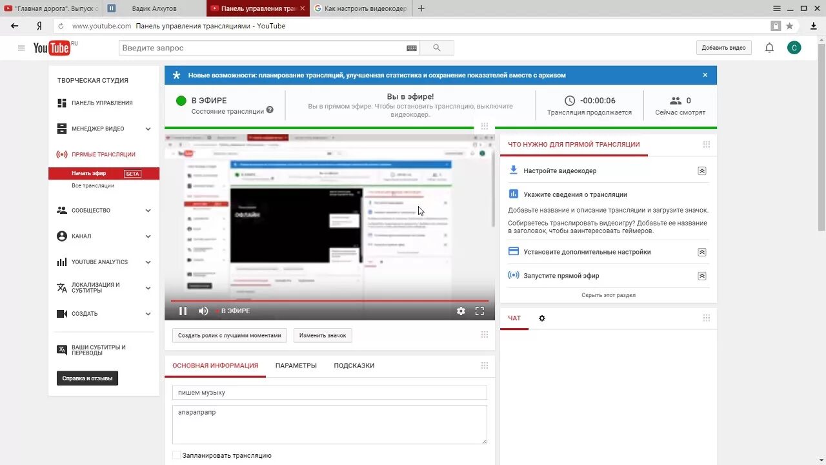
Task: Click the YouTube search input field
Action: point(263,48)
